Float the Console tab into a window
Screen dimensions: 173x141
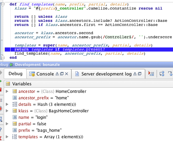tap(62, 74)
